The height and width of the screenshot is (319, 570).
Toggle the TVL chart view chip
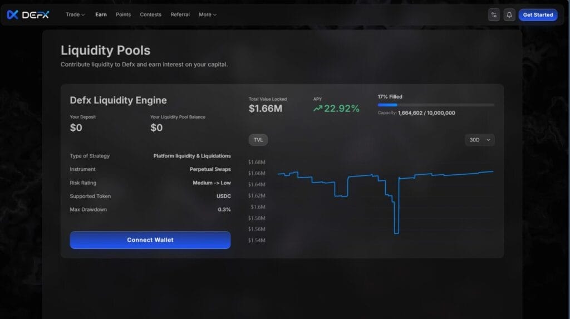pos(258,140)
